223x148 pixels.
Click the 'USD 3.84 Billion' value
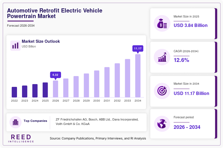click(x=191, y=25)
